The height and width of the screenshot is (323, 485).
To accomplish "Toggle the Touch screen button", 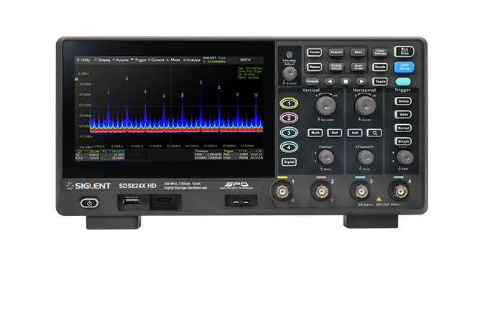I will [x=380, y=82].
